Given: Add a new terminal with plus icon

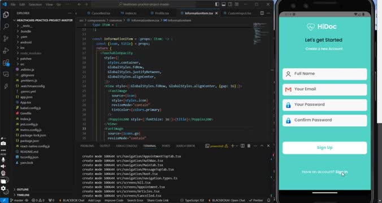Looking at the screenshot, I should coord(232,146).
